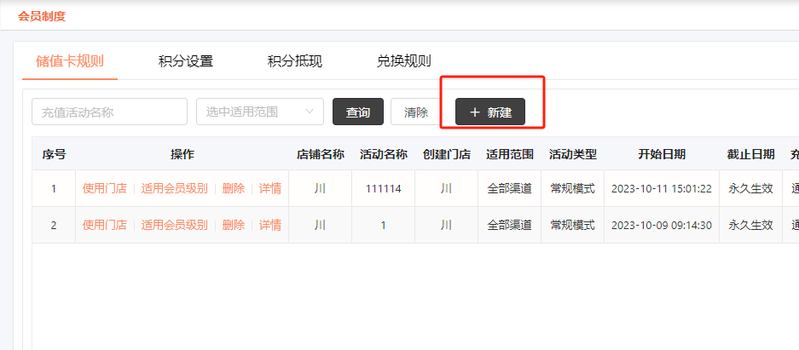Image resolution: width=799 pixels, height=350 pixels.
Task: Select start date 2023-10-09 09:14:30
Action: coord(662,225)
